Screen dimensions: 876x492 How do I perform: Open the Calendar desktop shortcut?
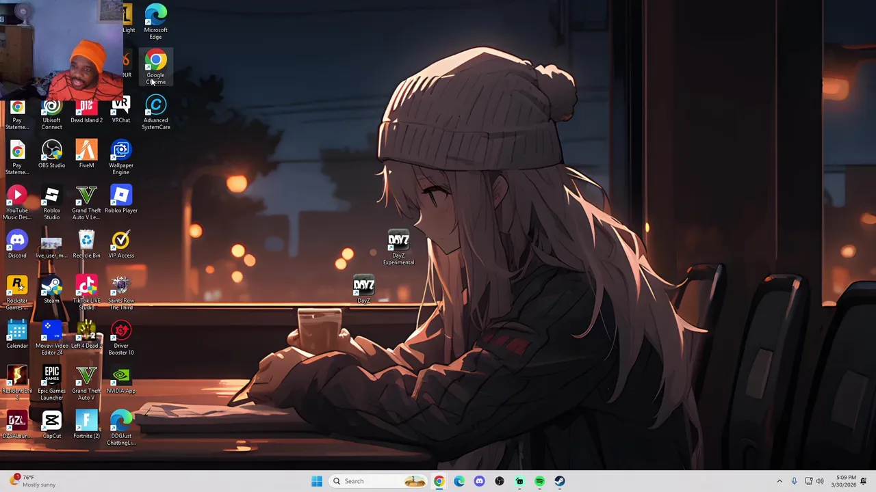coord(17,335)
